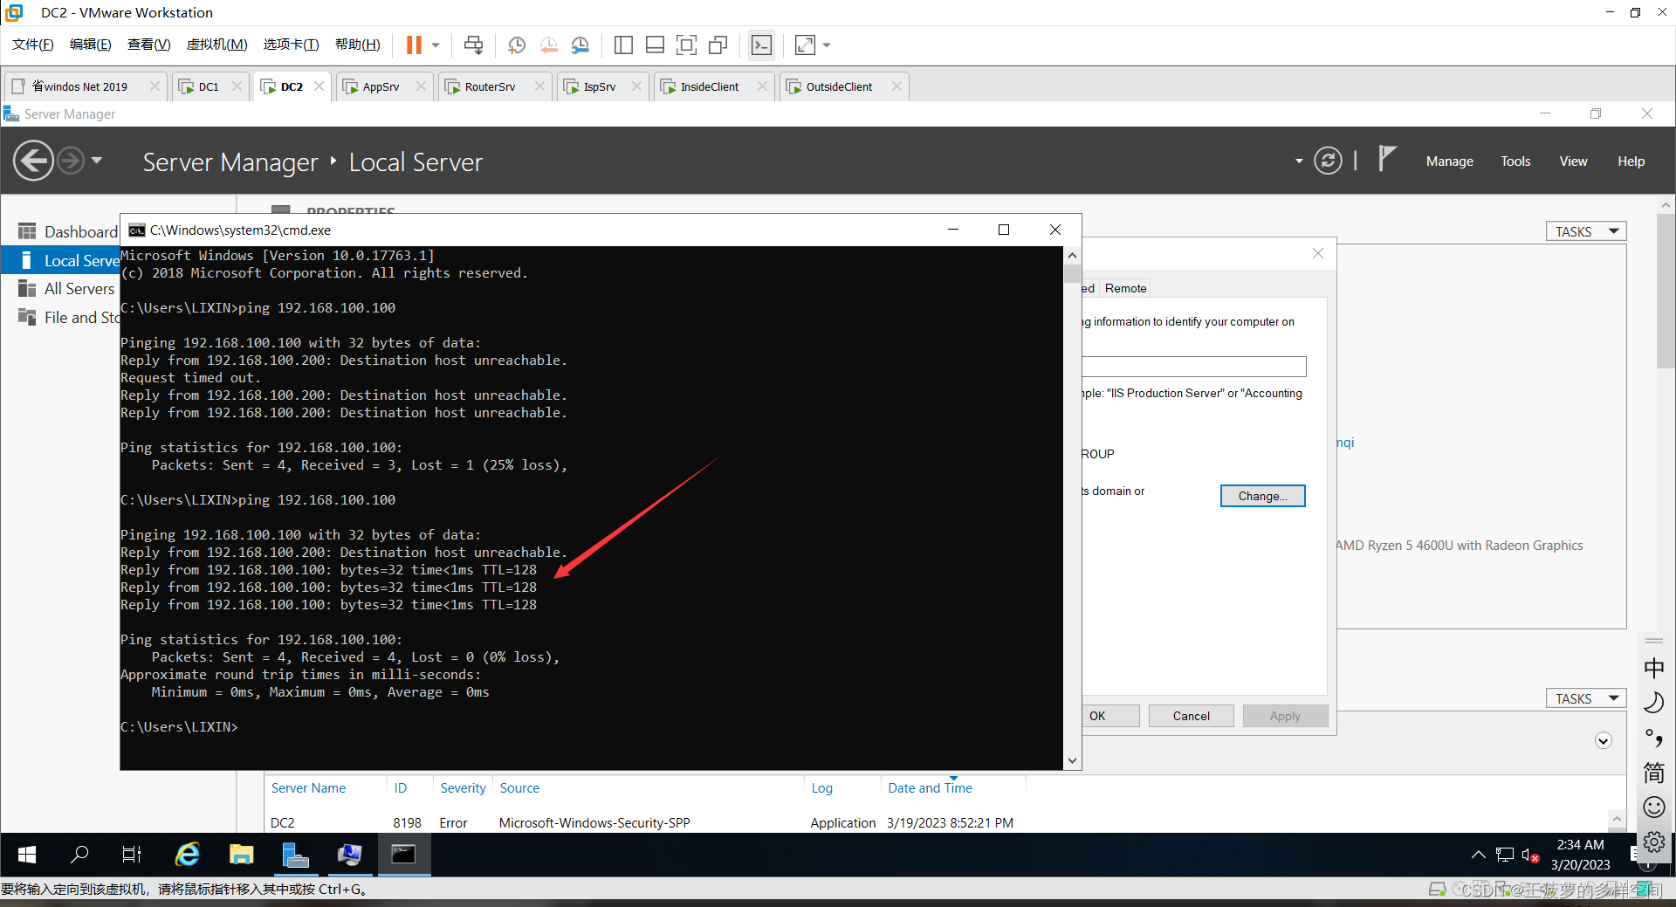
Task: Switch to the IspSrv virtual machine tab
Action: tap(600, 86)
